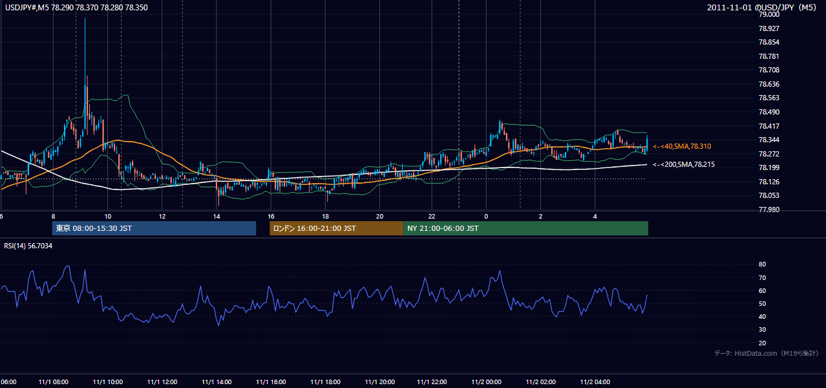This screenshot has height=388, width=826.
Task: Click hour 2 tick under price chart
Action: [540, 216]
